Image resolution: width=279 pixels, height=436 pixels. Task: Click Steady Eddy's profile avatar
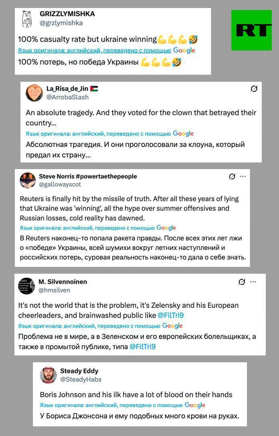(x=48, y=375)
